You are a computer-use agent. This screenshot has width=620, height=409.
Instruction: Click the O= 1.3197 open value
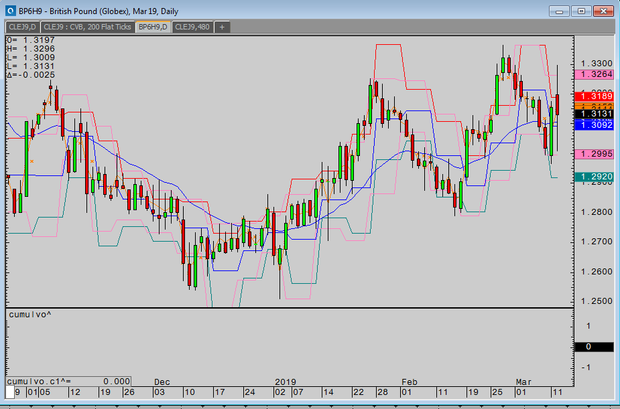point(31,40)
